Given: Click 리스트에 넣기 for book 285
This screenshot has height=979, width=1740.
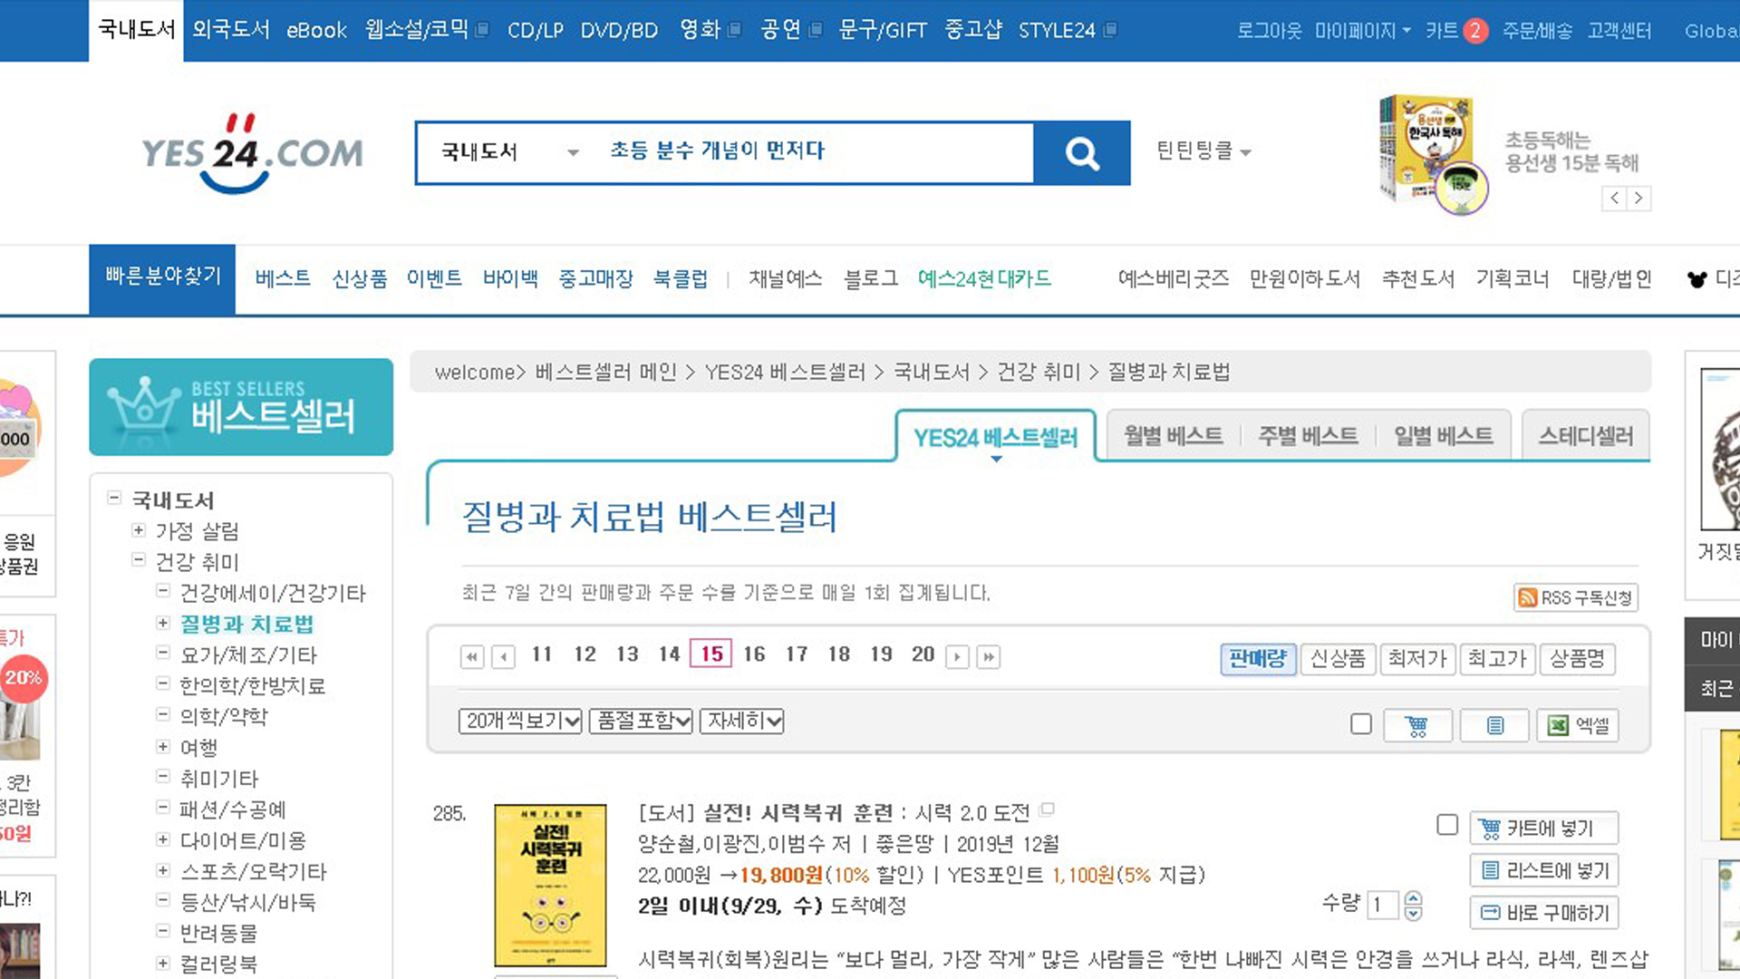Looking at the screenshot, I should click(1544, 871).
